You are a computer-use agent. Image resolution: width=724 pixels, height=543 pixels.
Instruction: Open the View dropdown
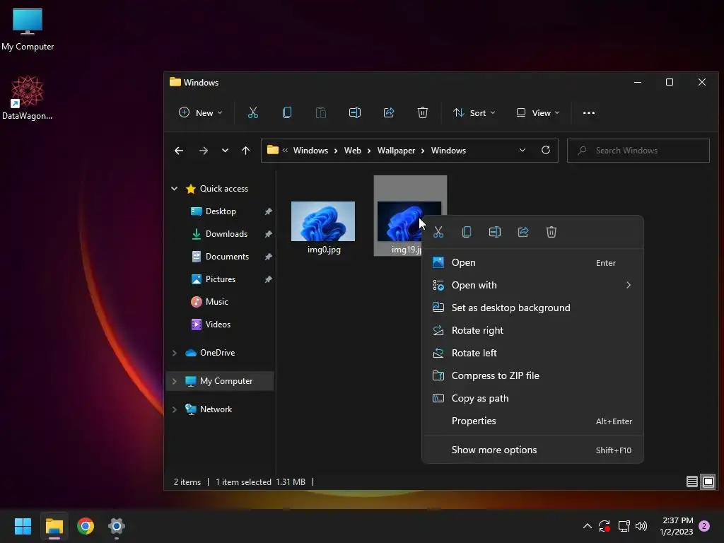coord(538,112)
